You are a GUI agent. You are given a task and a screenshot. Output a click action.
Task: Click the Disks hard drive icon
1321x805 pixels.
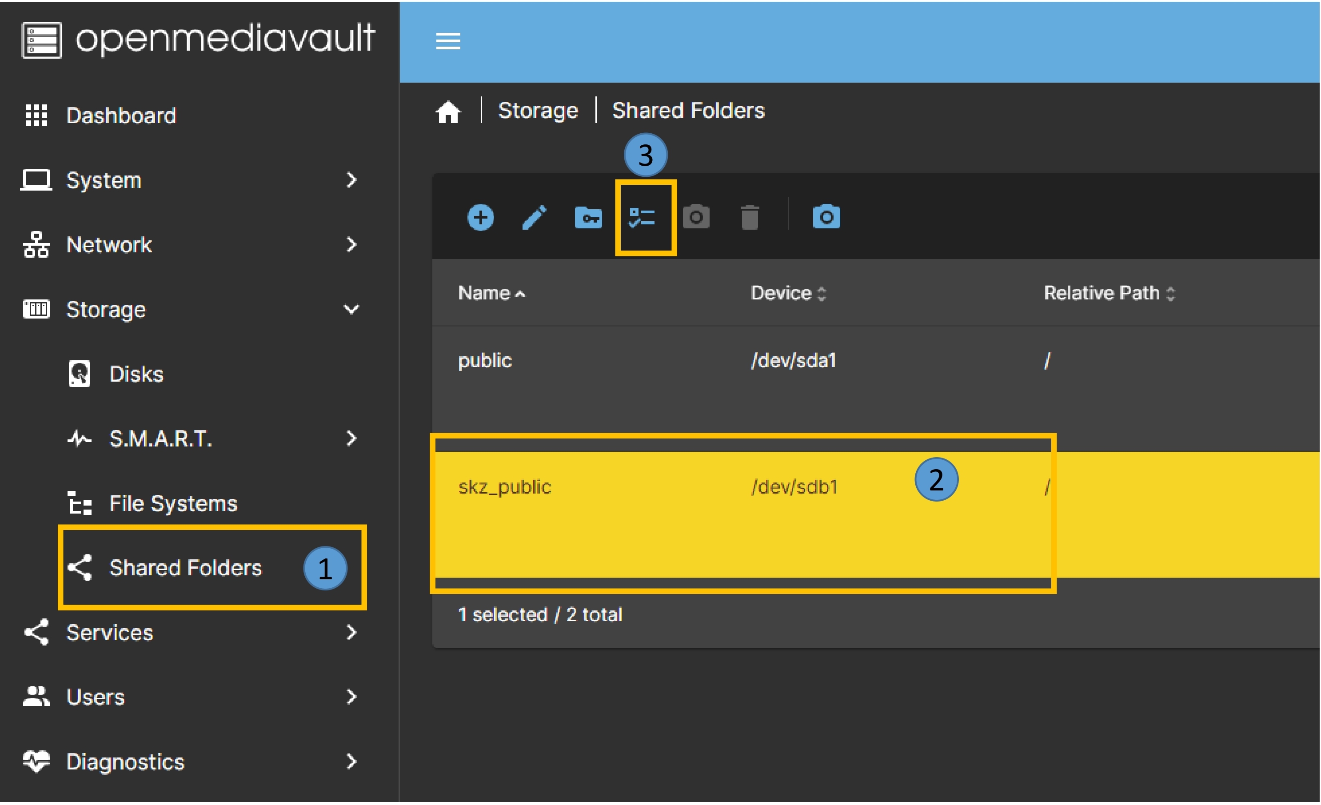point(80,374)
